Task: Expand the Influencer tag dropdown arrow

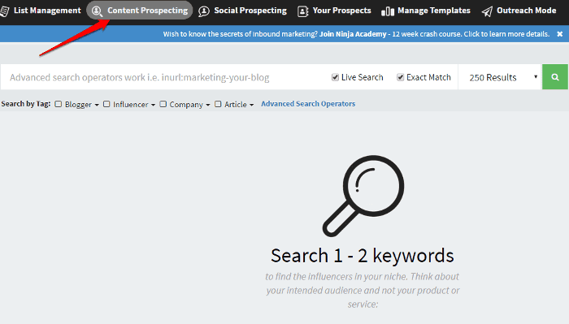Action: pyautogui.click(x=153, y=105)
